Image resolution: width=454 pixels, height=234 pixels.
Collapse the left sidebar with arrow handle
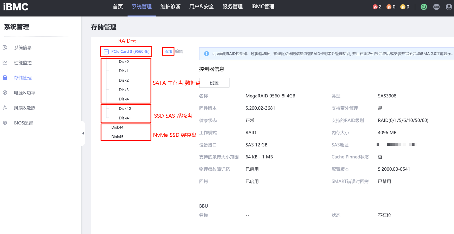pos(83,133)
